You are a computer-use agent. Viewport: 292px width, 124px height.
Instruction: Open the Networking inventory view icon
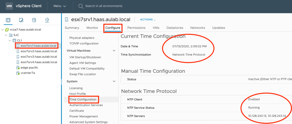pos(47,20)
